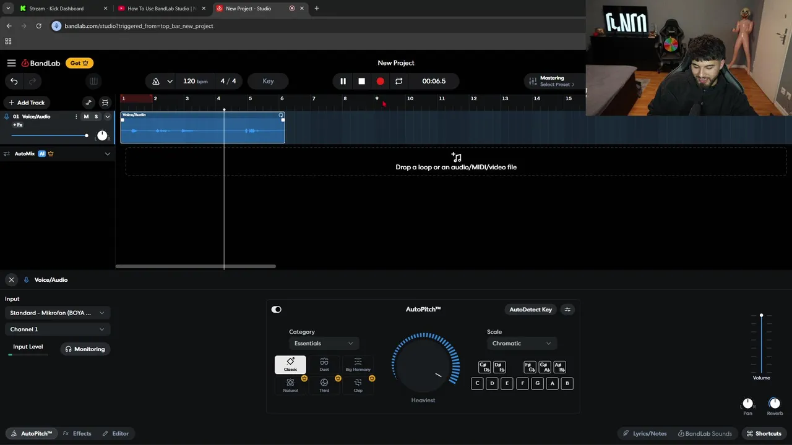The width and height of the screenshot is (792, 445).
Task: Select the Chip AutoPitch effect
Action: tap(358, 386)
